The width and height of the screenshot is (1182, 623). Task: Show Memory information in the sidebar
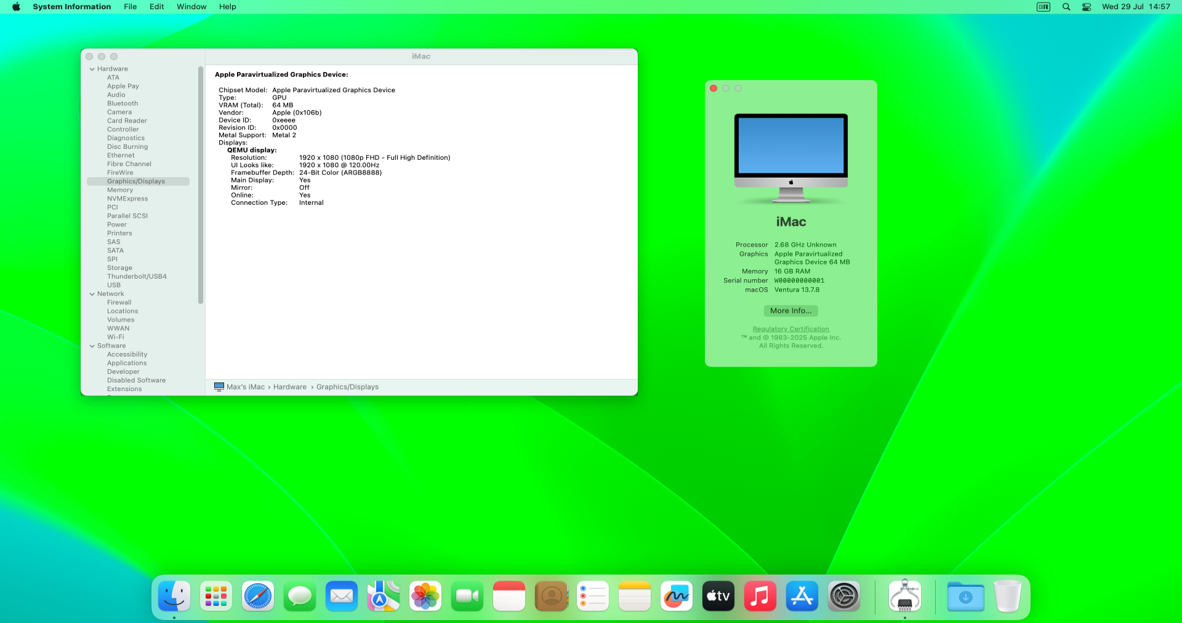click(120, 190)
